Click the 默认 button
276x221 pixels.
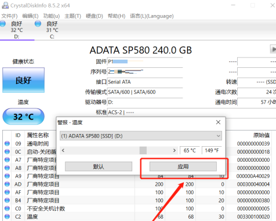tap(99, 166)
